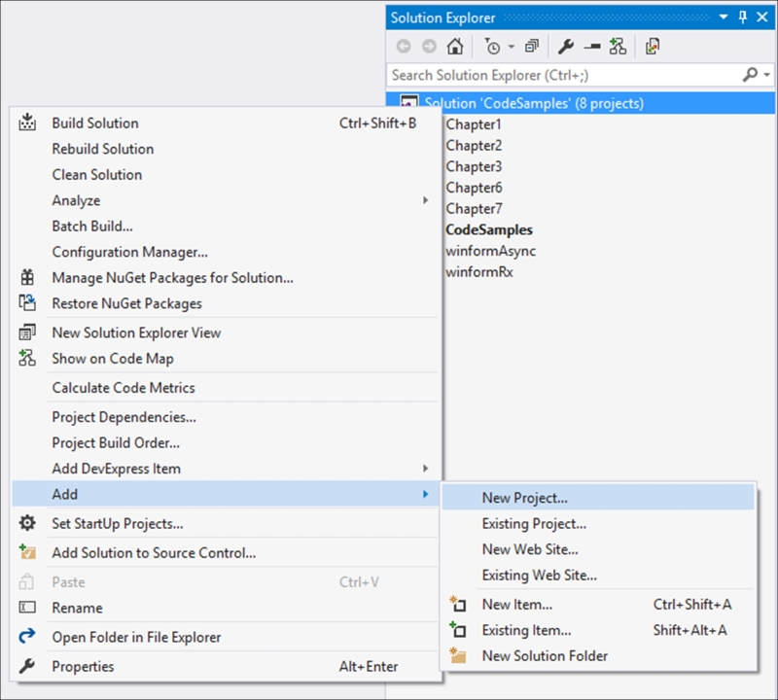Open Configuration Manager
Viewport: 778px width, 700px height.
pos(130,252)
